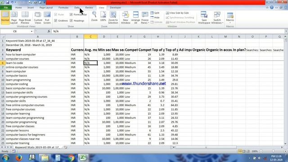
Task: Select cell 'learn to code'
Action: click(38, 63)
